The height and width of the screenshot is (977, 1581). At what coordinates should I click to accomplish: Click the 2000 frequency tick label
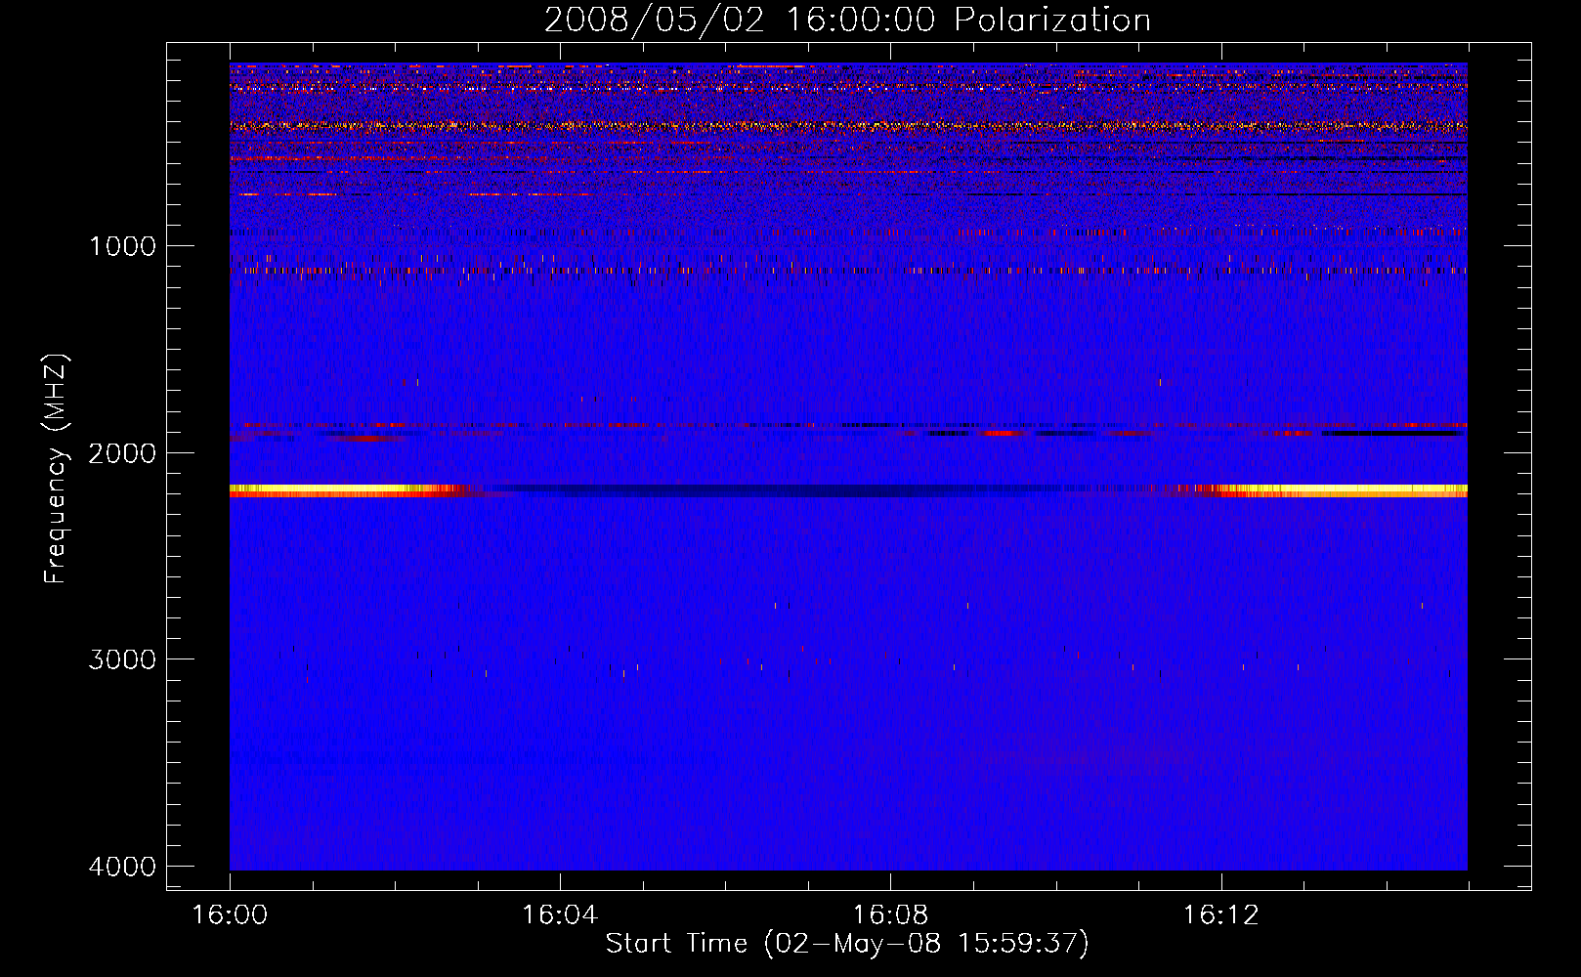pyautogui.click(x=122, y=453)
